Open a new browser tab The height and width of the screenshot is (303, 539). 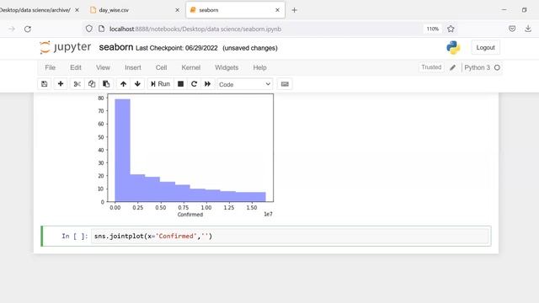(x=294, y=10)
